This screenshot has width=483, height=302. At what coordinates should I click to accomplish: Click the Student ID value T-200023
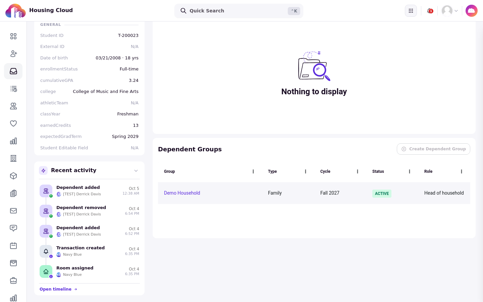tap(128, 36)
